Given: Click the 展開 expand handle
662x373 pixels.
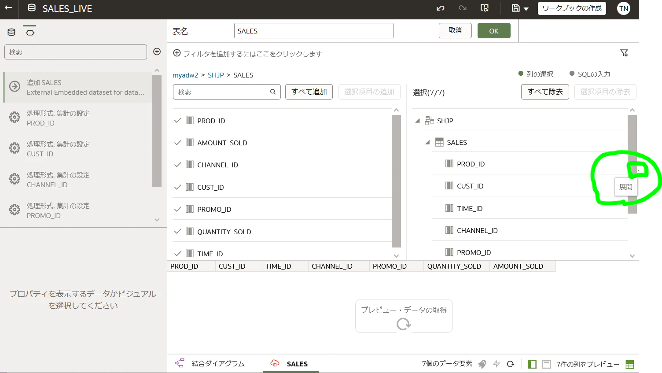Looking at the screenshot, I should point(638,170).
